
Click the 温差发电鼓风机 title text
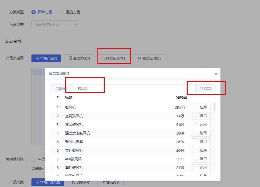click(x=77, y=133)
